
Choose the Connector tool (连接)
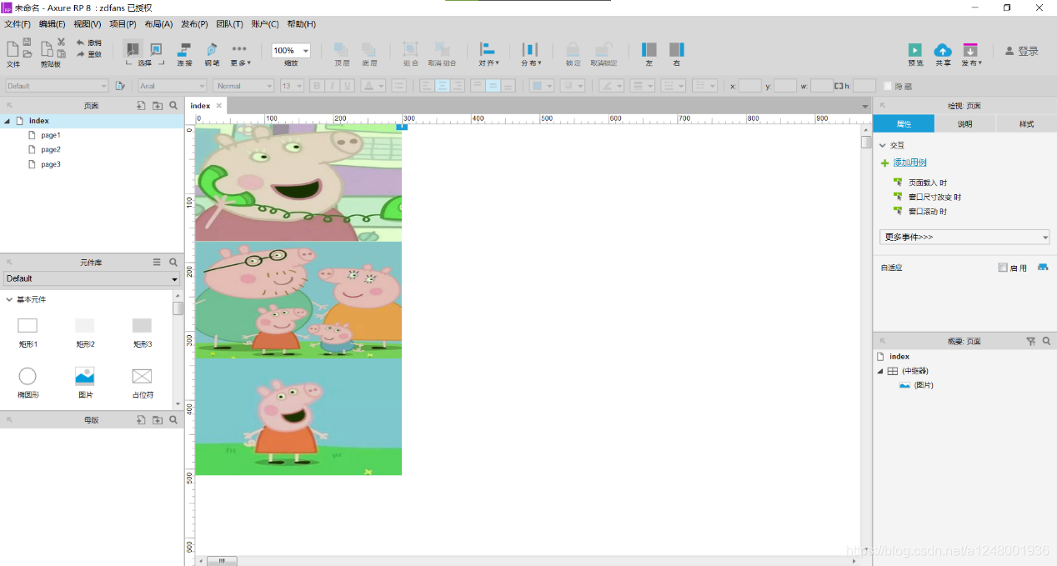184,49
